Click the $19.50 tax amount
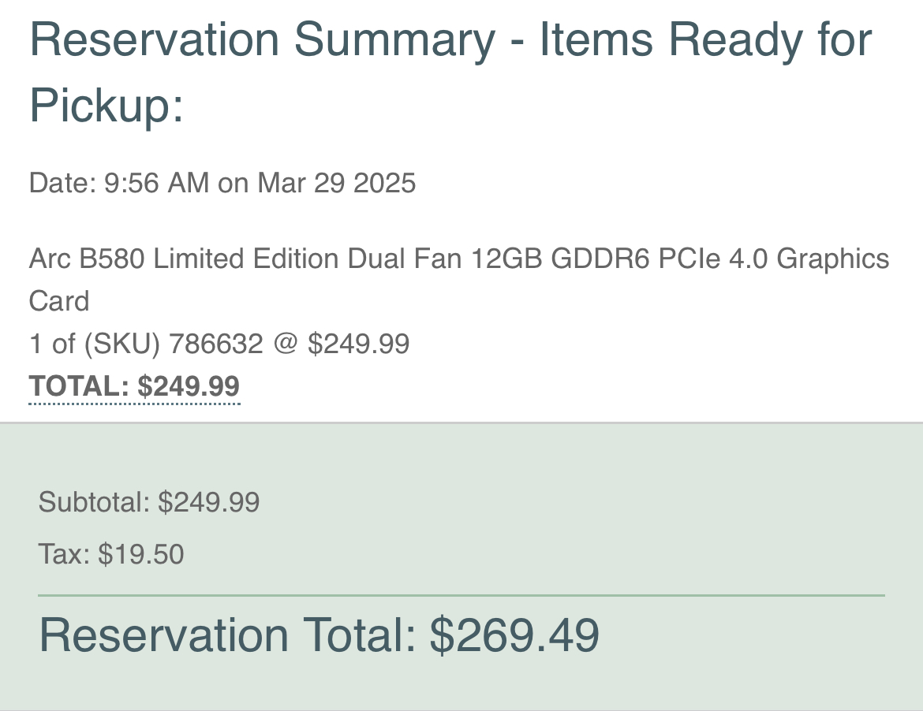Viewport: 923px width, 711px height. click(141, 554)
